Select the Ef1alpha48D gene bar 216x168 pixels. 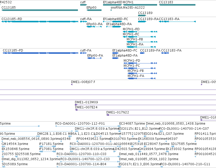click(112, 5)
